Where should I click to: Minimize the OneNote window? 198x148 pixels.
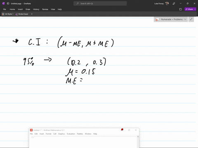181,4
